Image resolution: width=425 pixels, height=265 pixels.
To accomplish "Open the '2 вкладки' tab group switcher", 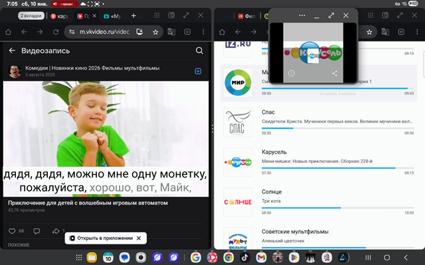I will click(x=31, y=15).
